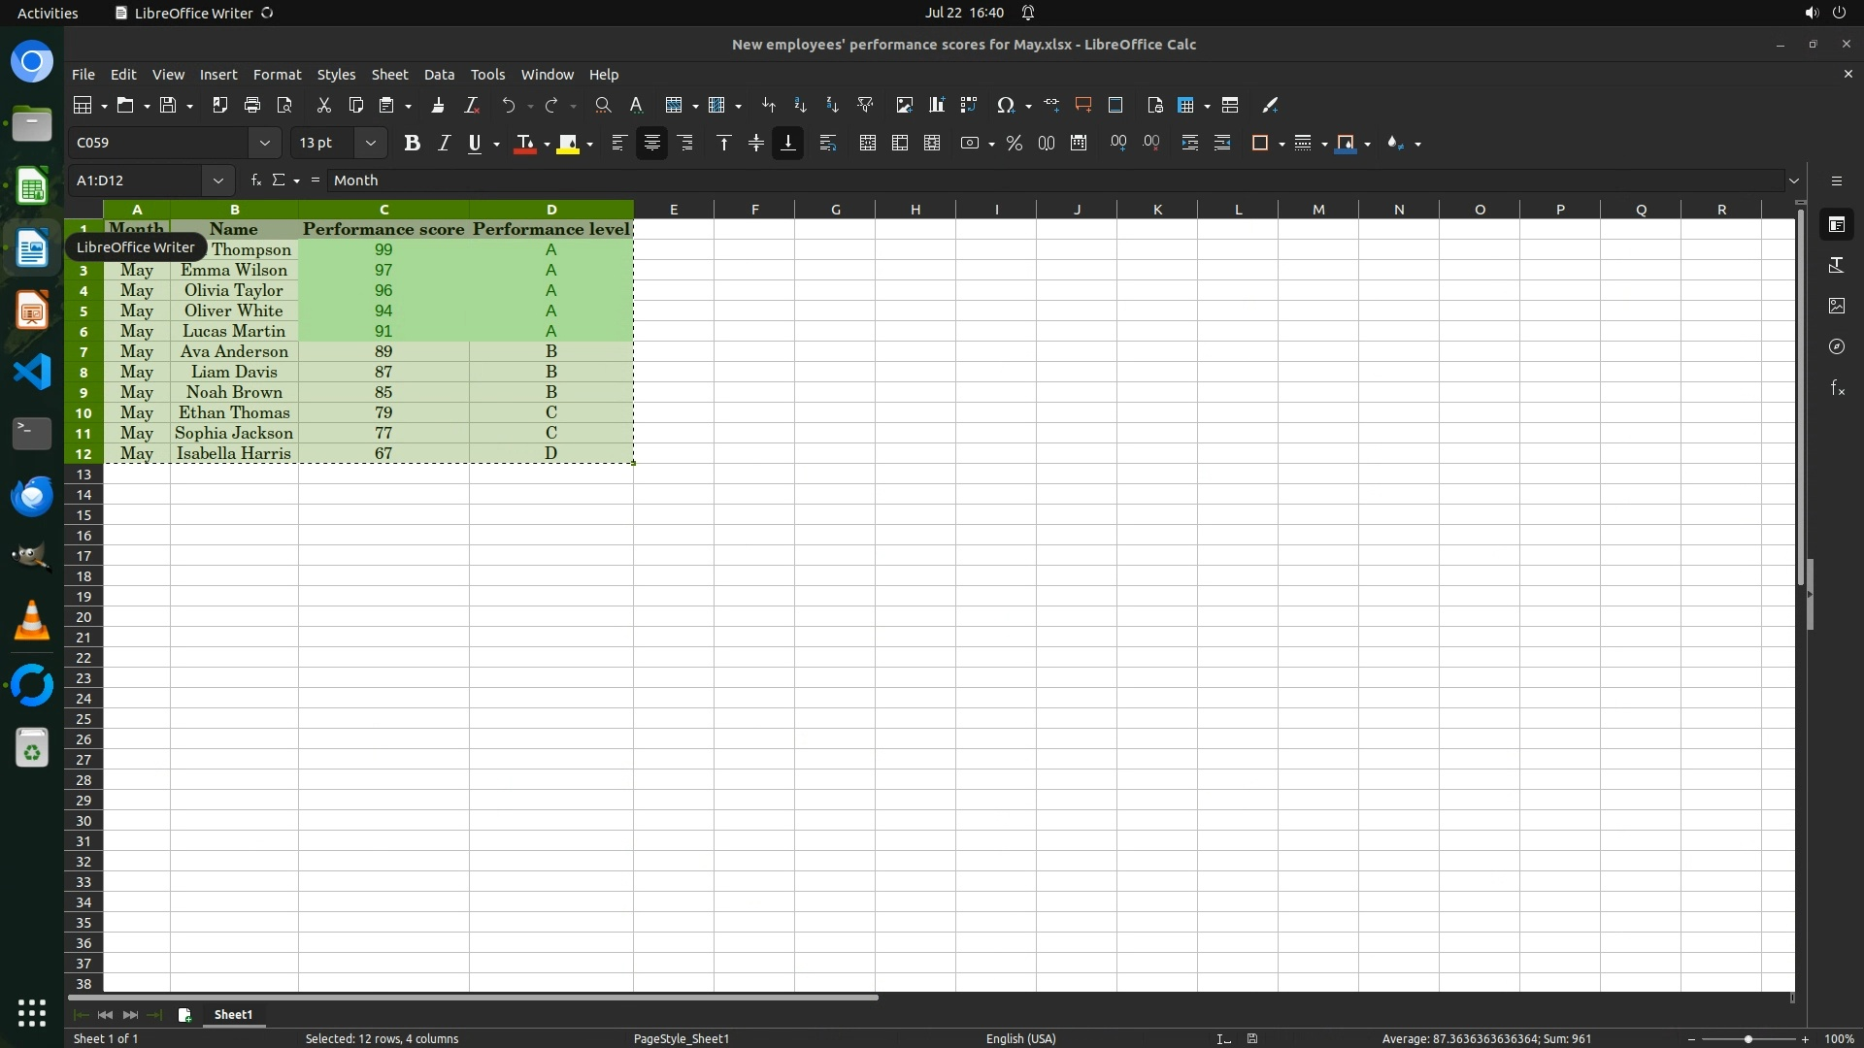This screenshot has height=1048, width=1864.
Task: Open the Data menu
Action: [439, 75]
